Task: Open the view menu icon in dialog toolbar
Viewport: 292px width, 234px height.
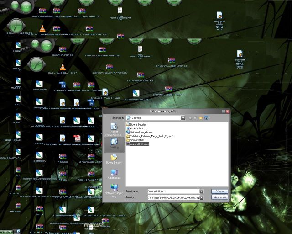Action: [x=207, y=118]
